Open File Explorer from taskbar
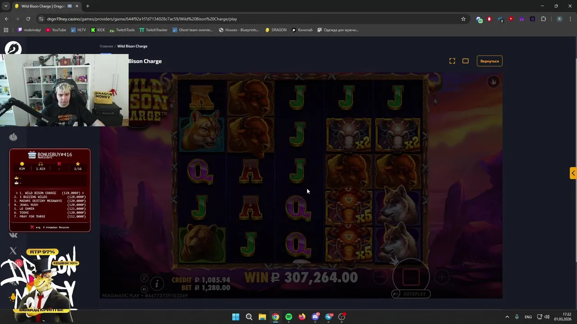The width and height of the screenshot is (577, 324). click(262, 317)
